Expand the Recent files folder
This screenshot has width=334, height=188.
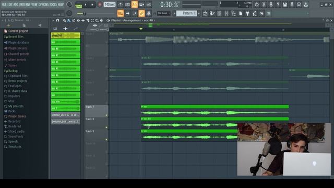[x=14, y=37]
